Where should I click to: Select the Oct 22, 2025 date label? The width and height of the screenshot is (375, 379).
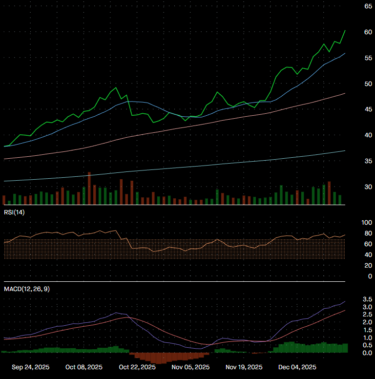click(137, 367)
